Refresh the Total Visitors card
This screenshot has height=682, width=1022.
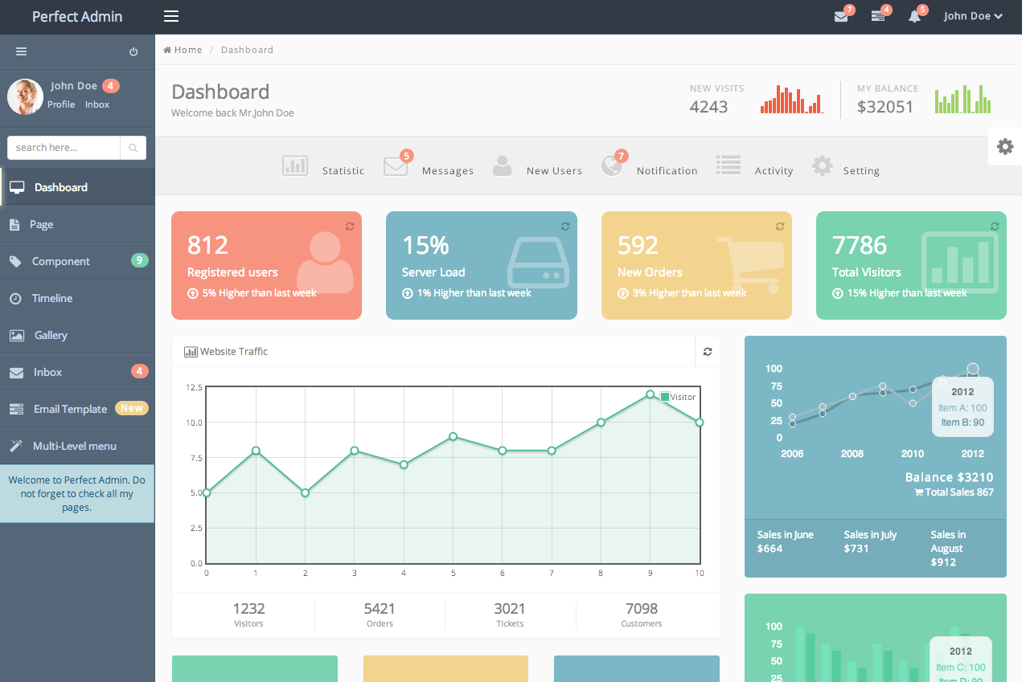pos(995,227)
